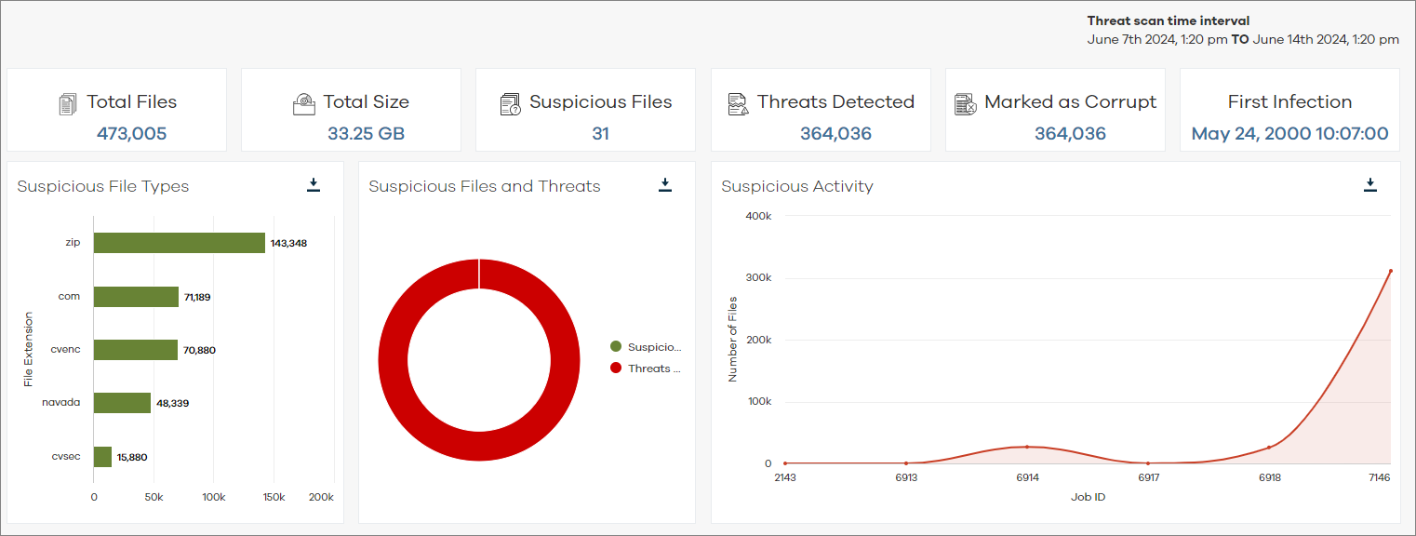The image size is (1416, 536).
Task: Download the Suspicious Files and Threats chart
Action: 665,184
